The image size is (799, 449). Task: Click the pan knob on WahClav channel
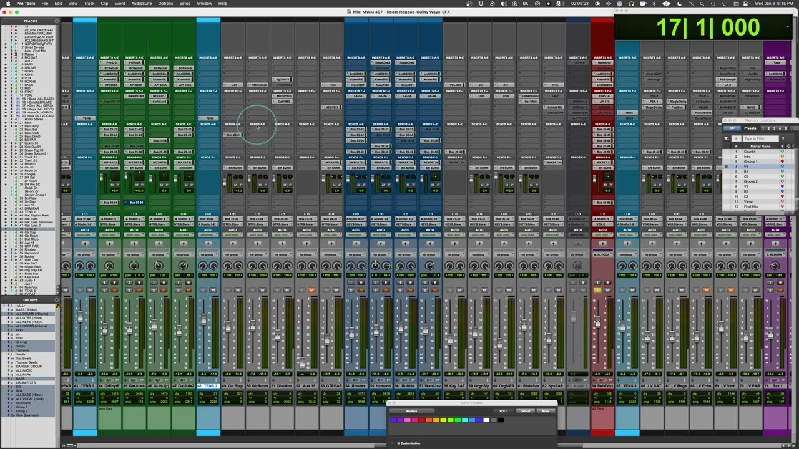pos(429,266)
